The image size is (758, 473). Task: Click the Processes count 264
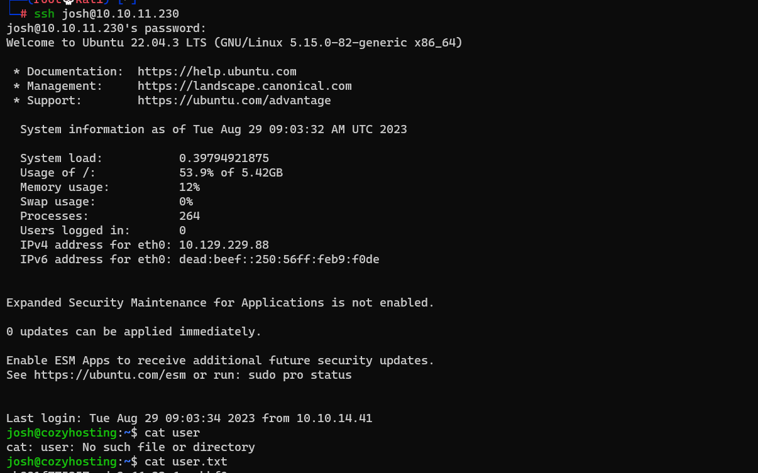tap(190, 215)
